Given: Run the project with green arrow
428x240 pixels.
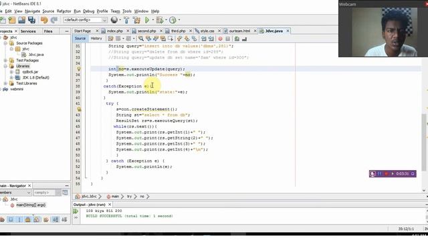Looking at the screenshot, I should 147,20.
